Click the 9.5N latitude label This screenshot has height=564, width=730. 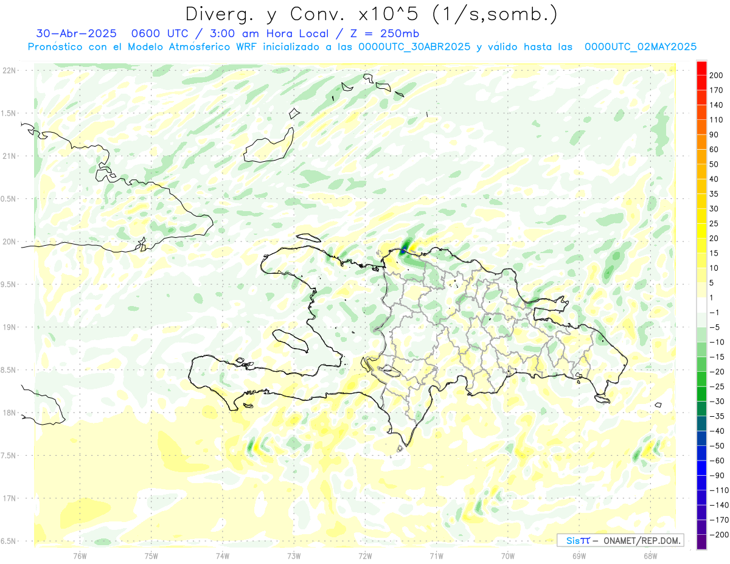click(8, 285)
